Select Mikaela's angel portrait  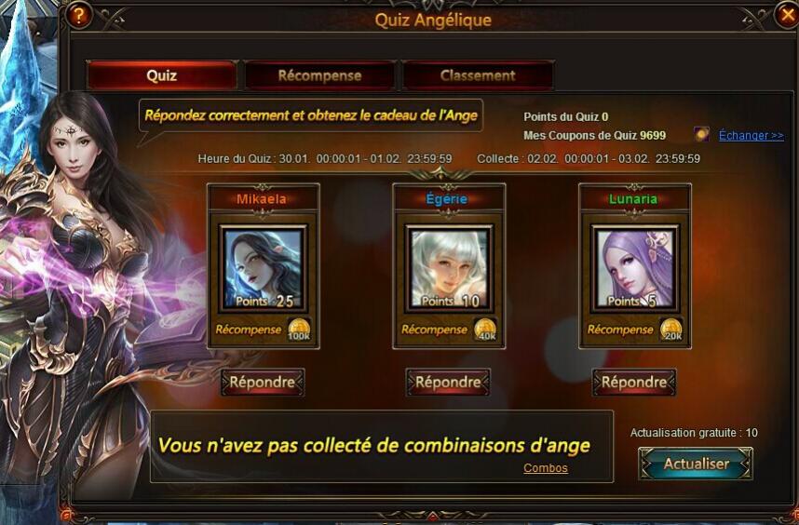point(263,268)
